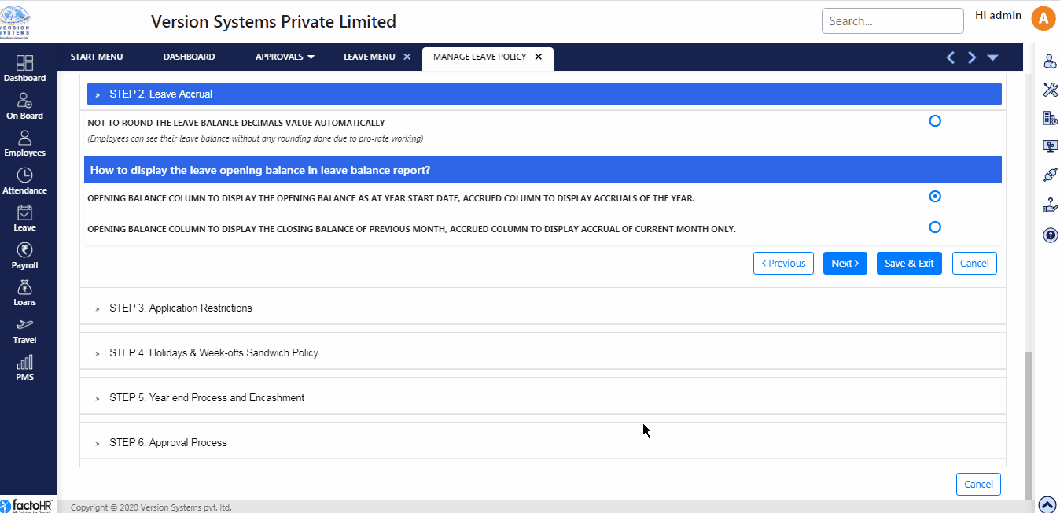Select not to round leave balance decimals
Image resolution: width=1060 pixels, height=513 pixels.
(x=935, y=121)
